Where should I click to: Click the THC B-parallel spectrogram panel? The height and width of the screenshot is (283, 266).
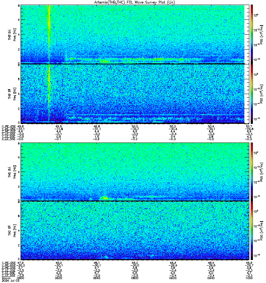(135, 231)
